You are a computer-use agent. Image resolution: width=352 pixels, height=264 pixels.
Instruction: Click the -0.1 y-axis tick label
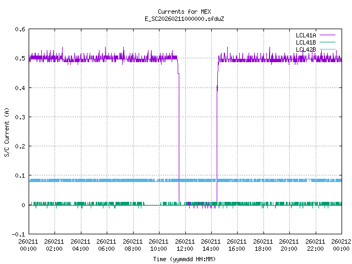18,234
